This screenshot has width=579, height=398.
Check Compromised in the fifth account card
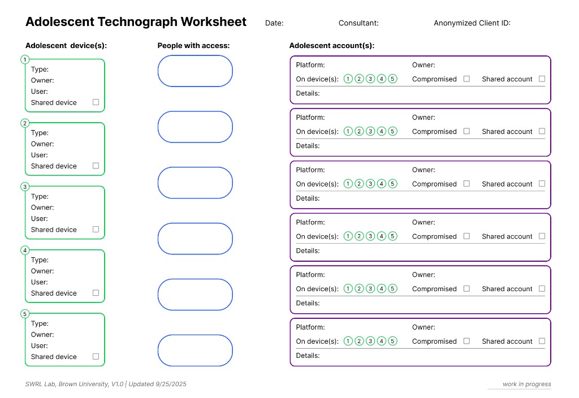466,288
